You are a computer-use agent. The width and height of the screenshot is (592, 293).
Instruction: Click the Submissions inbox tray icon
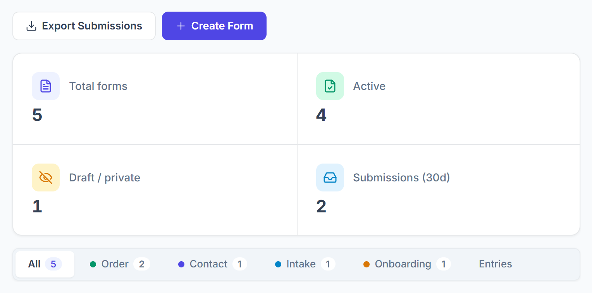pyautogui.click(x=330, y=178)
